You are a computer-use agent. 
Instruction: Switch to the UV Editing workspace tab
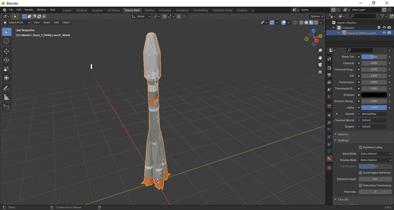click(113, 10)
